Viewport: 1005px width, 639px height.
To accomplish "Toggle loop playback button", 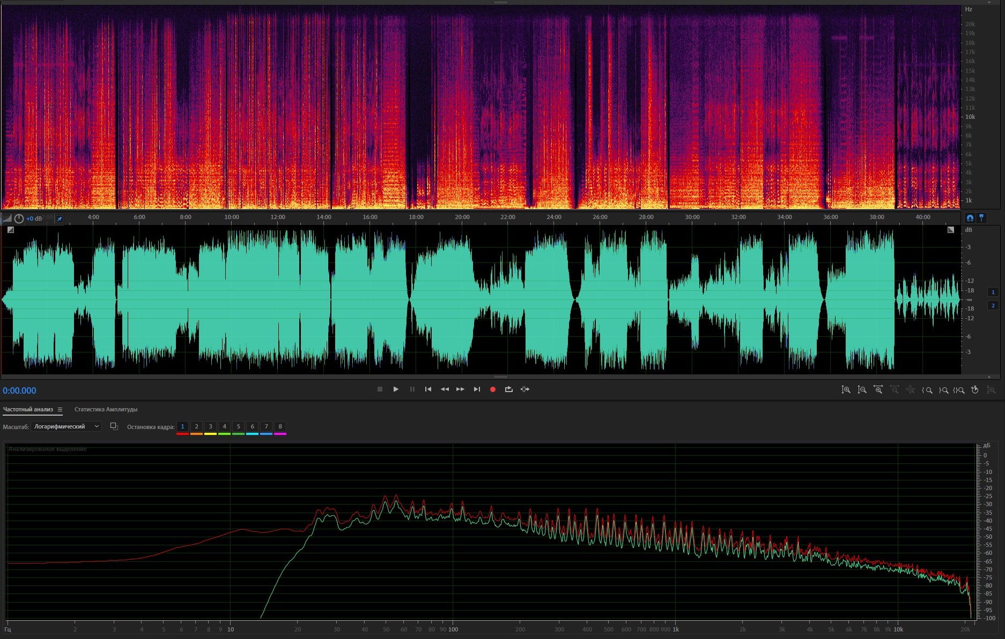I will [x=508, y=389].
